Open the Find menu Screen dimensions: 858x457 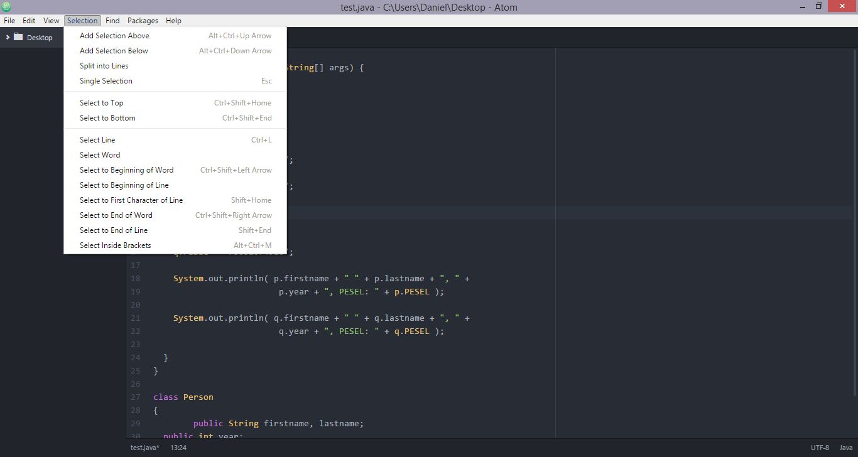click(x=112, y=21)
